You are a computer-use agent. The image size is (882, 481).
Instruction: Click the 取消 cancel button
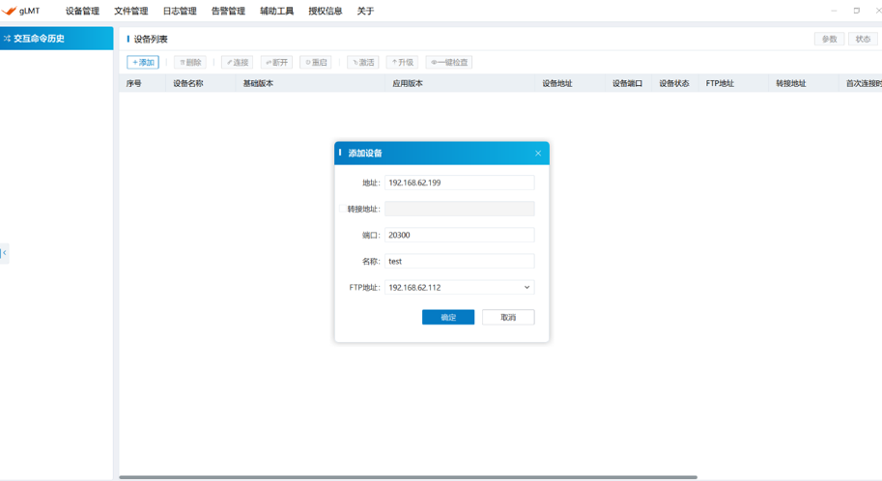[508, 318]
